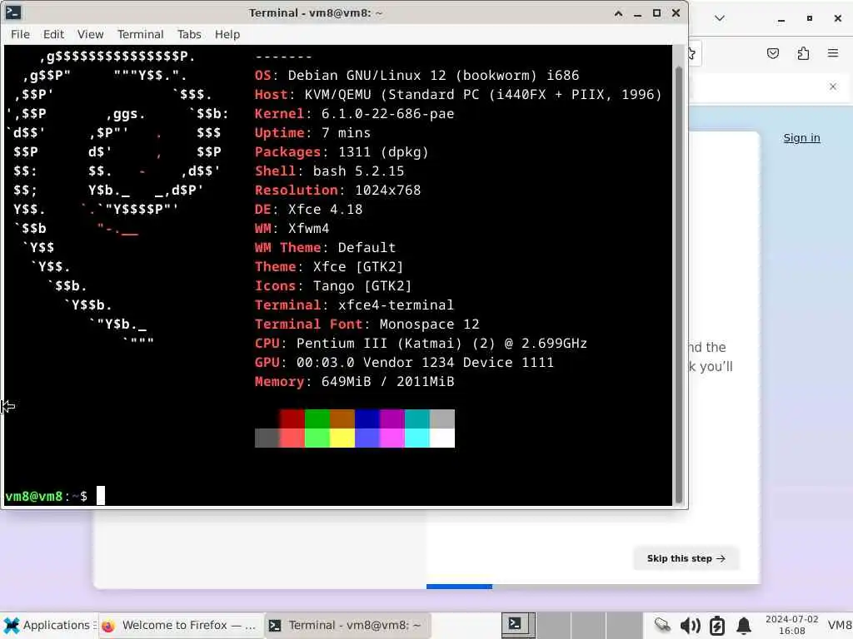Viewport: 853px width, 639px height.
Task: Switch to Welcome to Firefox taskbar button
Action: tap(181, 626)
